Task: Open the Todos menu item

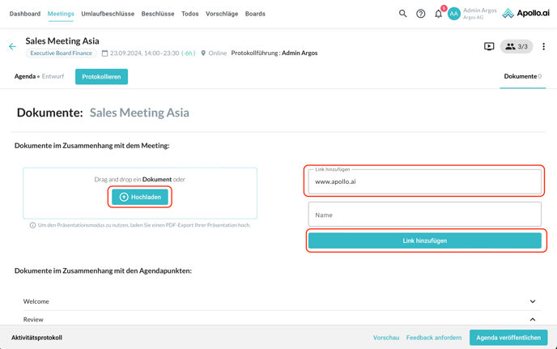Action: click(190, 14)
